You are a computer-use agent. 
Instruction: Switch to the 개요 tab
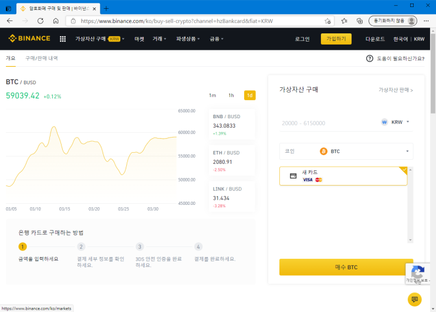coord(11,58)
